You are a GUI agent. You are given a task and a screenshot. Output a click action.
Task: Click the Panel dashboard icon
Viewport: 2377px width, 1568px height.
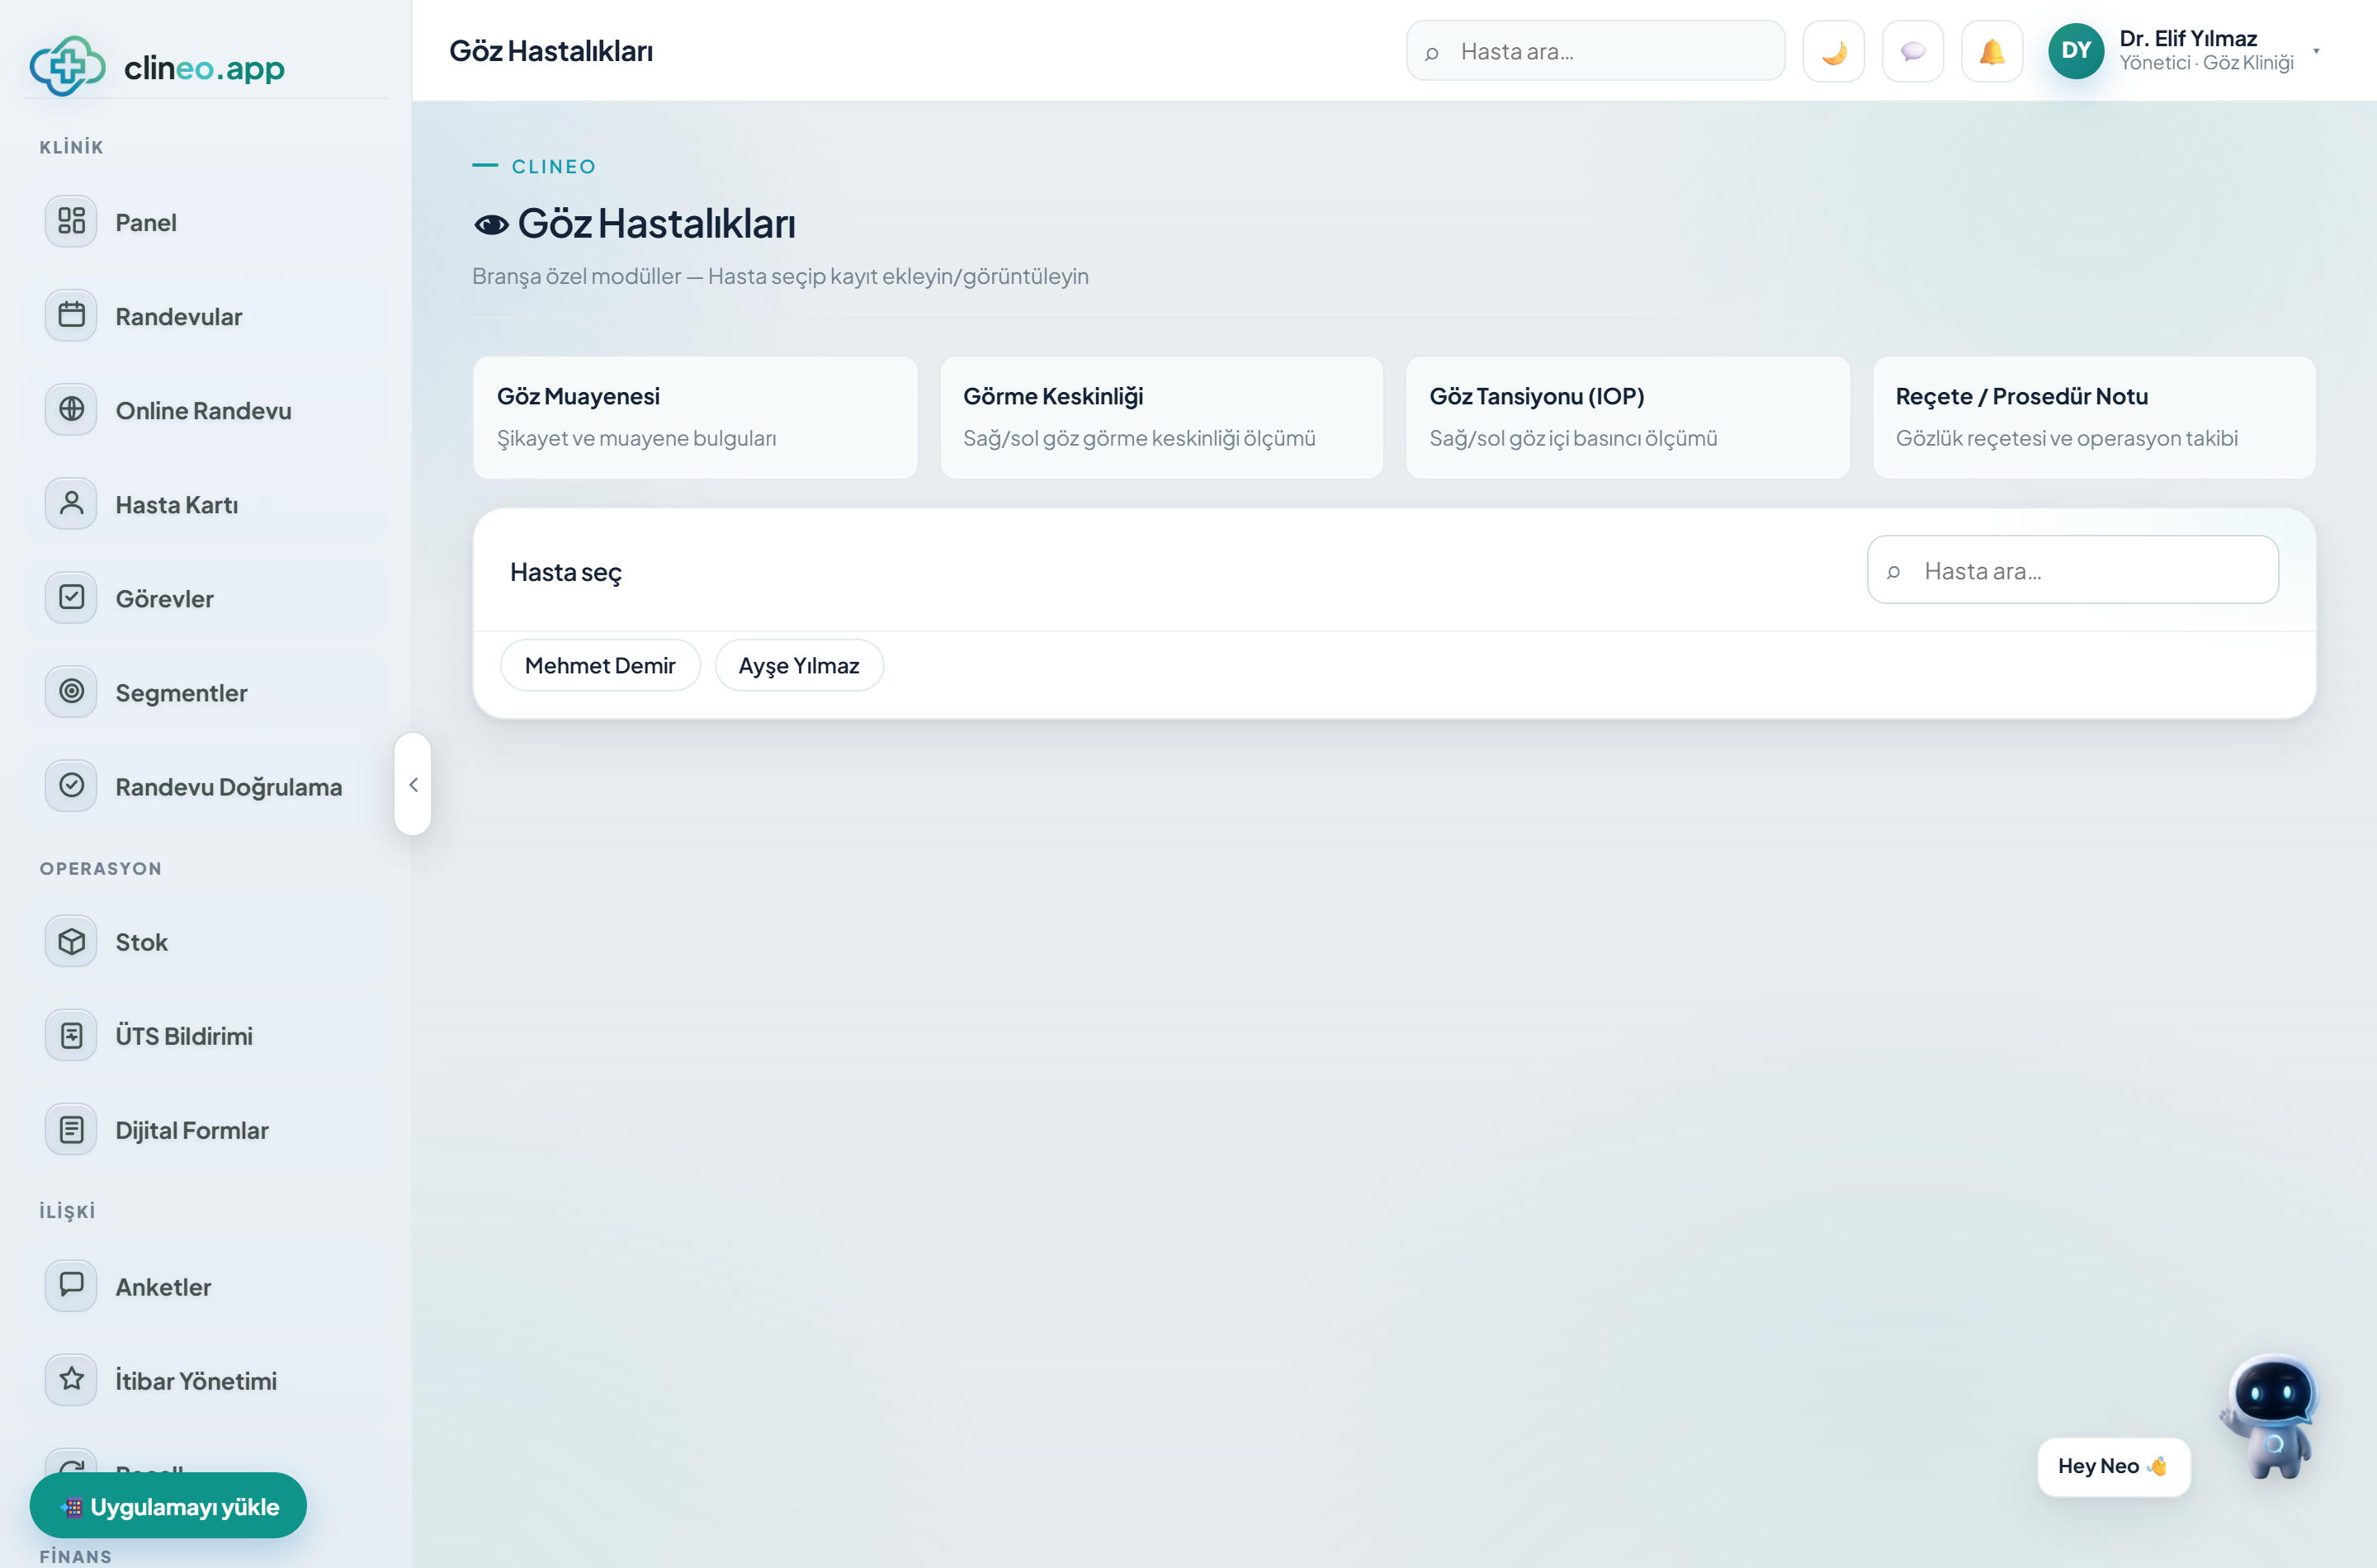click(71, 221)
